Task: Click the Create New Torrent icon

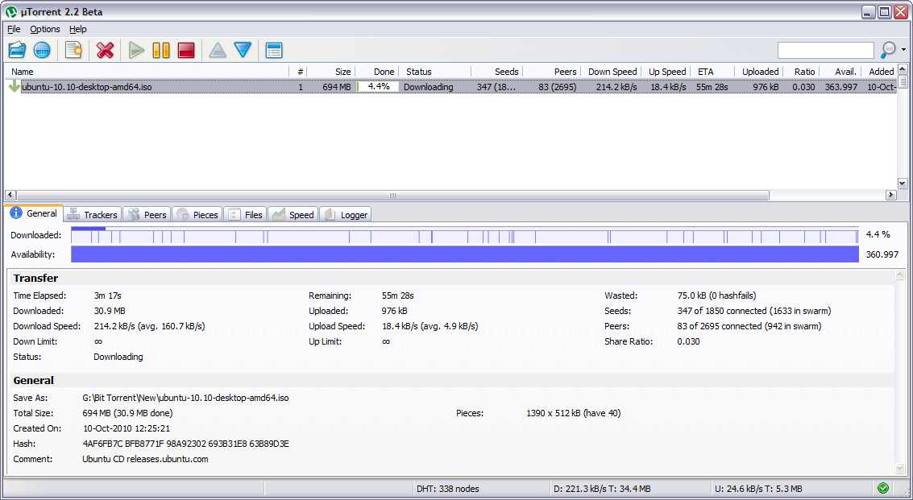Action: (x=74, y=50)
